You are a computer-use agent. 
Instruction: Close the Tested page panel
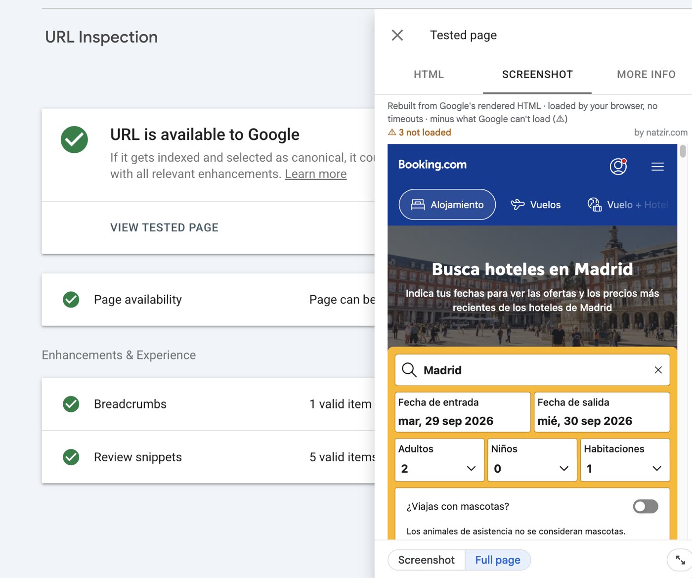397,35
